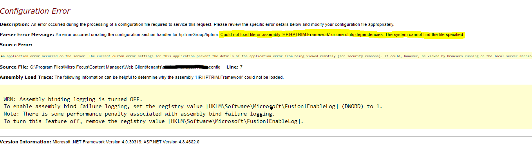Select the 'Version Information:' label
Image resolution: width=532 pixels, height=152 pixels.
25,142
